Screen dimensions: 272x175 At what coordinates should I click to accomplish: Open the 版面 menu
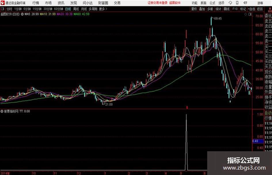203,3
